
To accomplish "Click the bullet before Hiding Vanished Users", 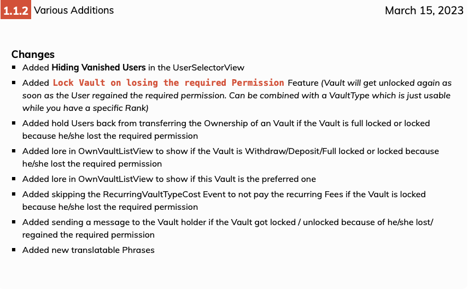I will [14, 67].
